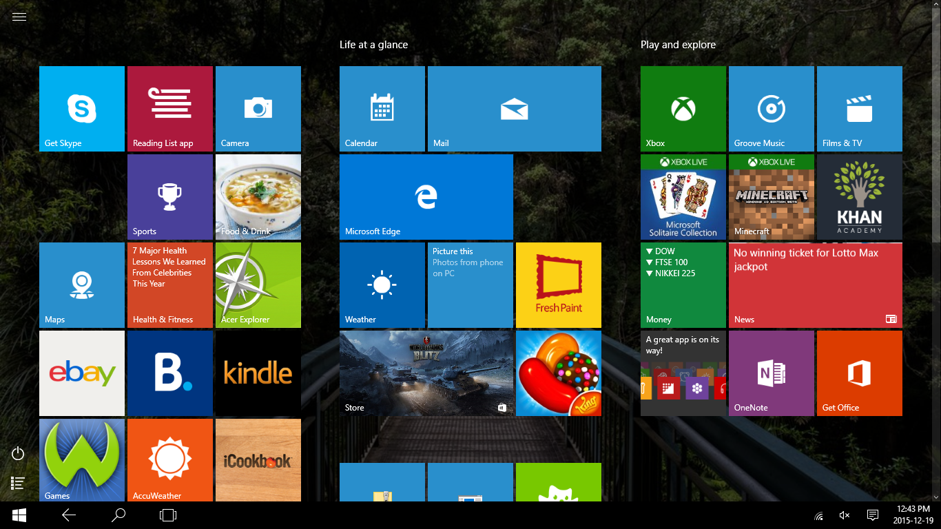
Task: Click the muted volume tray icon
Action: [845, 515]
